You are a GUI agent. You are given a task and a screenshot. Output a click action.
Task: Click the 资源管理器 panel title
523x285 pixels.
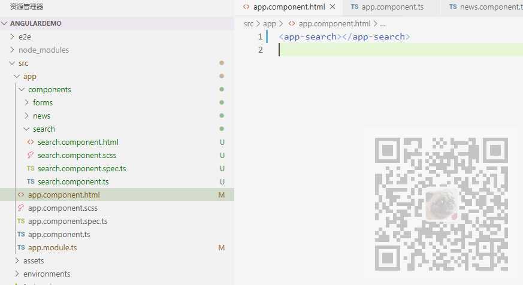pyautogui.click(x=27, y=7)
